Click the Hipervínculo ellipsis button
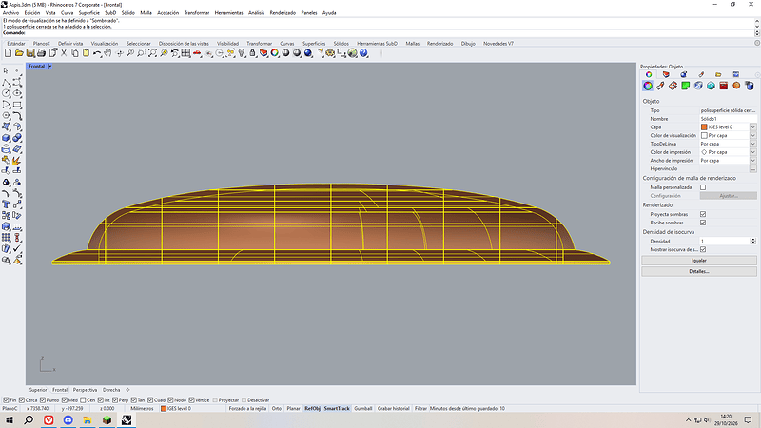 pyautogui.click(x=752, y=169)
